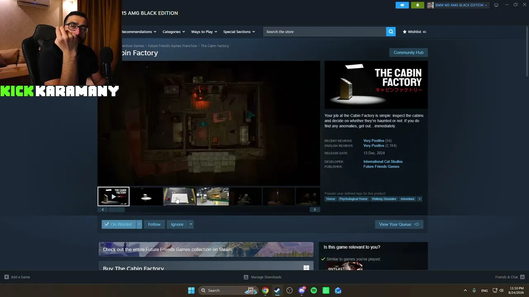529x297 pixels.
Task: Click the Steam taskbar icon
Action: point(277,290)
